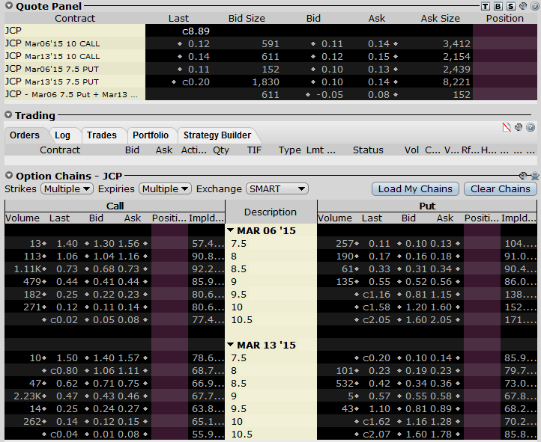Open Quote Panel help icon
The width and height of the screenshot is (541, 442).
534,6
